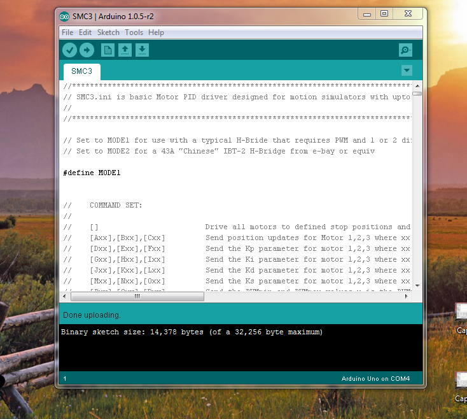Open the Serial Monitor magnifier icon
Image resolution: width=467 pixels, height=419 pixels.
(x=405, y=50)
